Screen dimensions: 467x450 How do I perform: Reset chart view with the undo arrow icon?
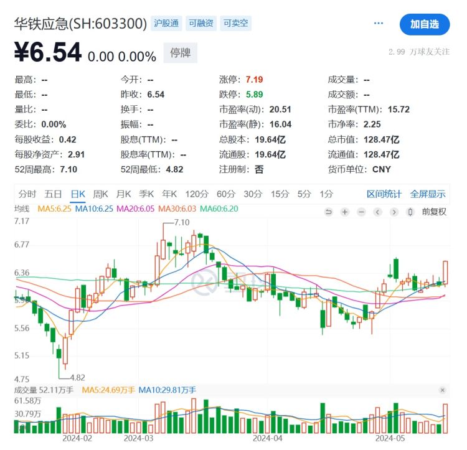tap(329, 212)
